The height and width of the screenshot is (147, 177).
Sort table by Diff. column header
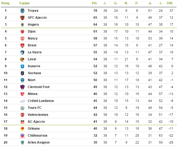(170, 3)
